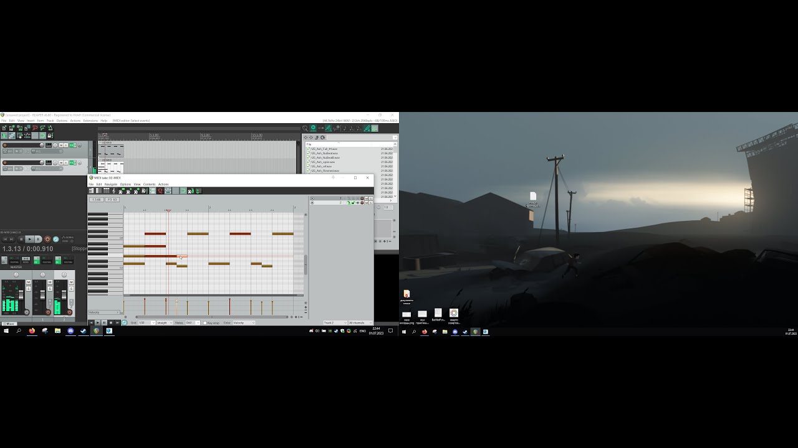Open track 1 input selector dropdown
The width and height of the screenshot is (798, 448).
tap(47, 151)
